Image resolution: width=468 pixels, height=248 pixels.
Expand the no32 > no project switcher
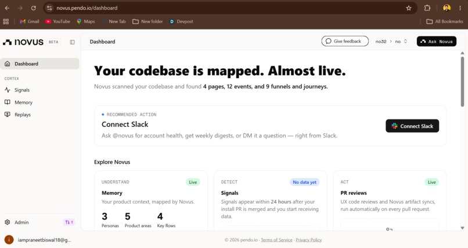click(x=391, y=41)
